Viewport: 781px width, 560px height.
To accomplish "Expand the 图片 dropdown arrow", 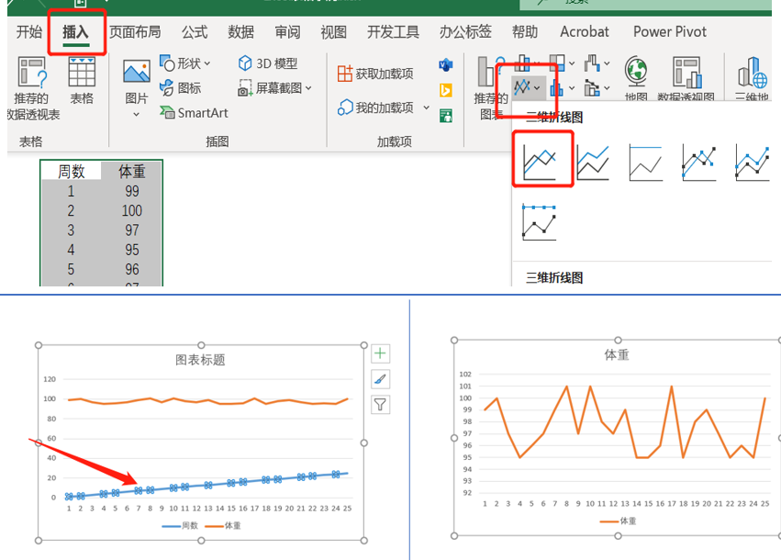I will (137, 115).
